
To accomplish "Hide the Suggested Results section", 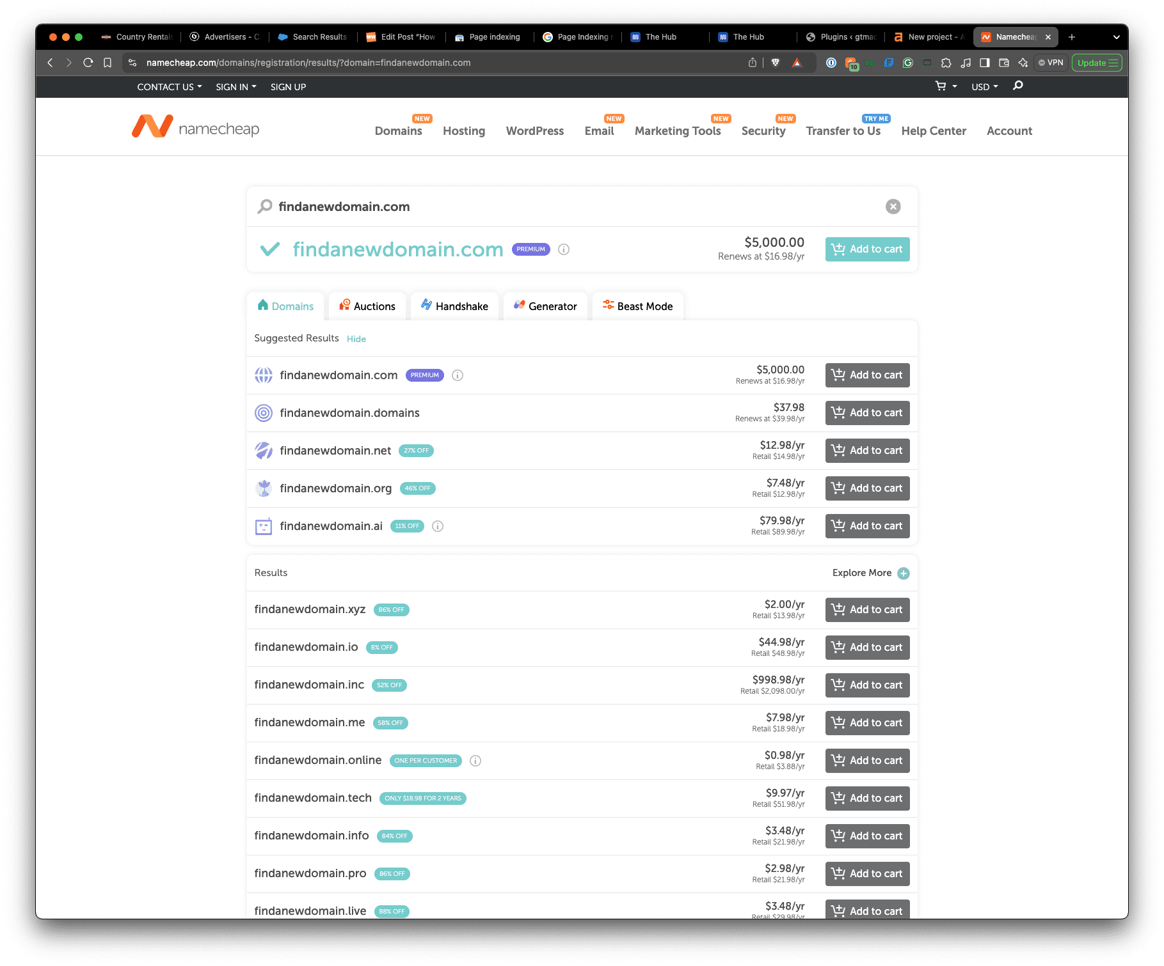I will tap(356, 339).
